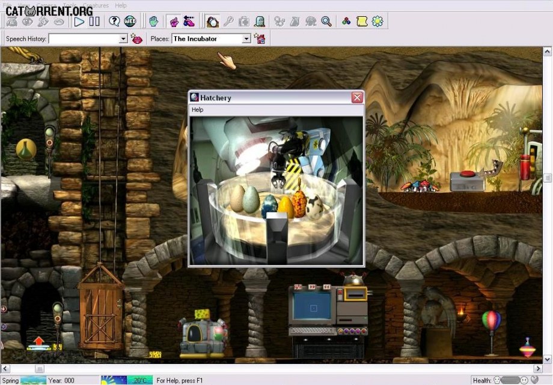Open the Tools menu
Image resolution: width=553 pixels, height=385 pixels.
(x=70, y=5)
